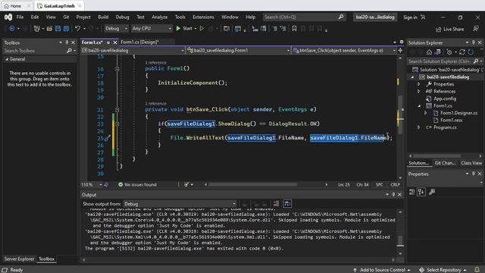Click the Live Share icon
This screenshot has width=485, height=273.
coord(438,29)
